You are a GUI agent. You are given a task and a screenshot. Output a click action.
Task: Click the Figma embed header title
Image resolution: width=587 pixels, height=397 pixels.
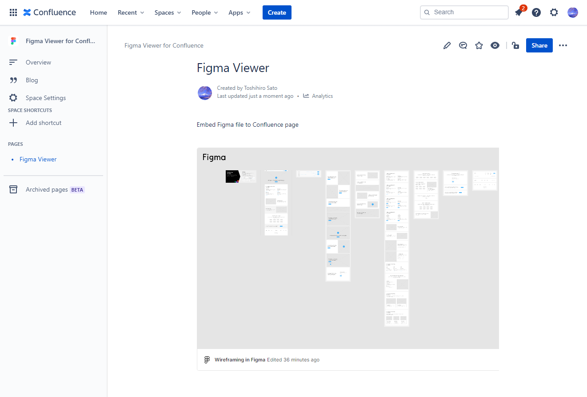point(214,157)
